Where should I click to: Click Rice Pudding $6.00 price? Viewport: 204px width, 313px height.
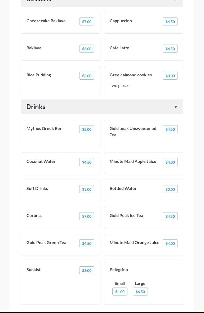click(87, 76)
